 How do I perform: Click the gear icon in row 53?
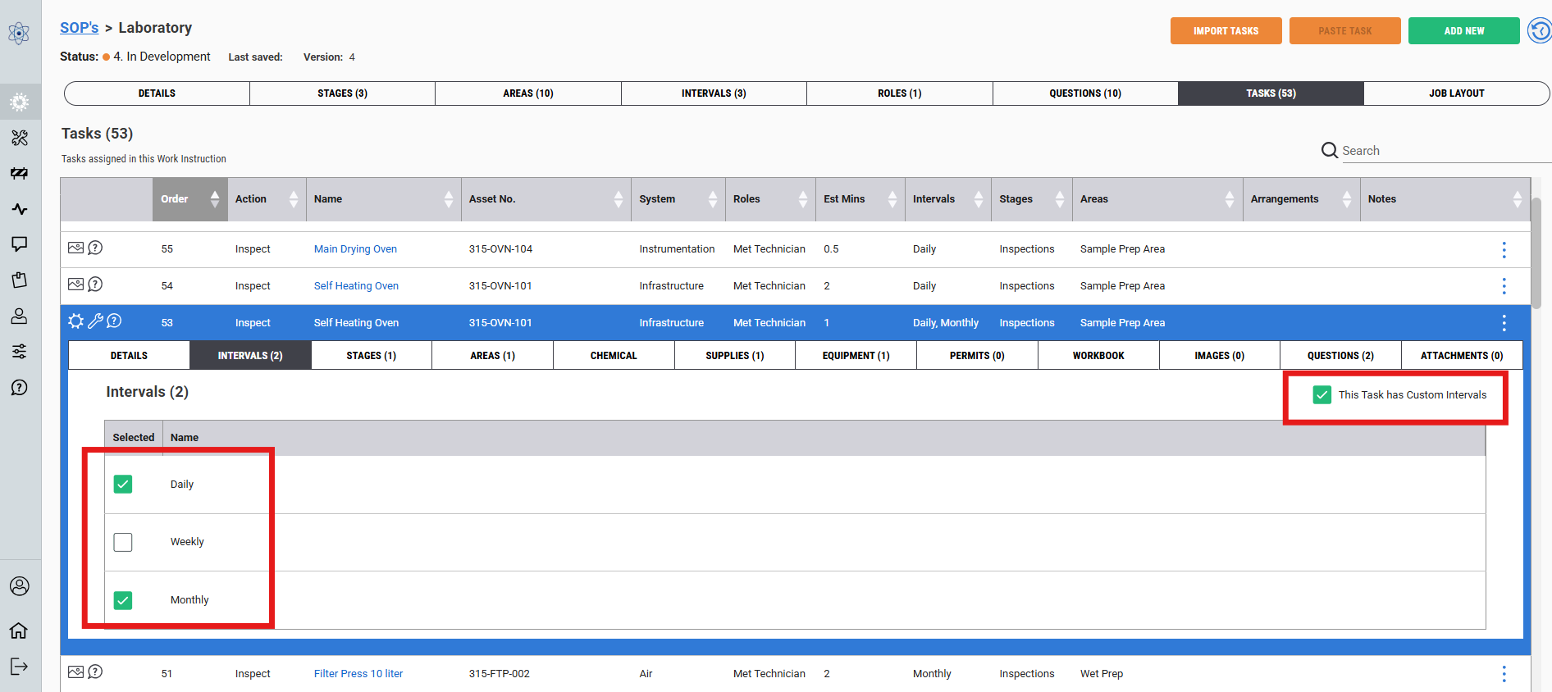click(x=76, y=321)
